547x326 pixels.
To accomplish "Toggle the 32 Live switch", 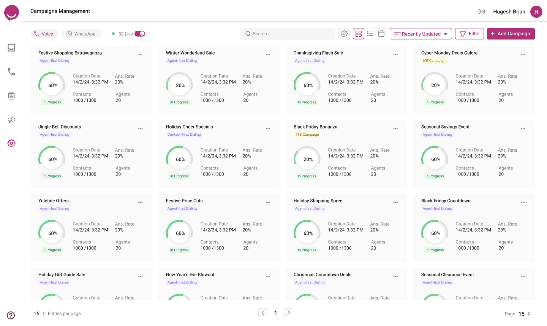I will (140, 34).
